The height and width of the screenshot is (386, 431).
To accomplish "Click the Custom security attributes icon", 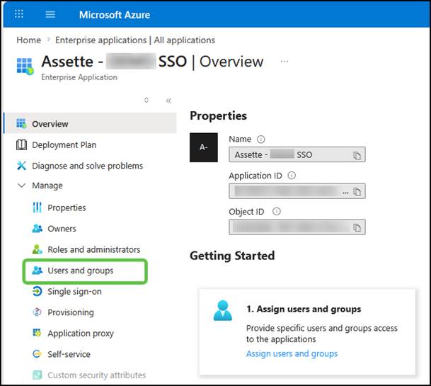I will (x=37, y=375).
